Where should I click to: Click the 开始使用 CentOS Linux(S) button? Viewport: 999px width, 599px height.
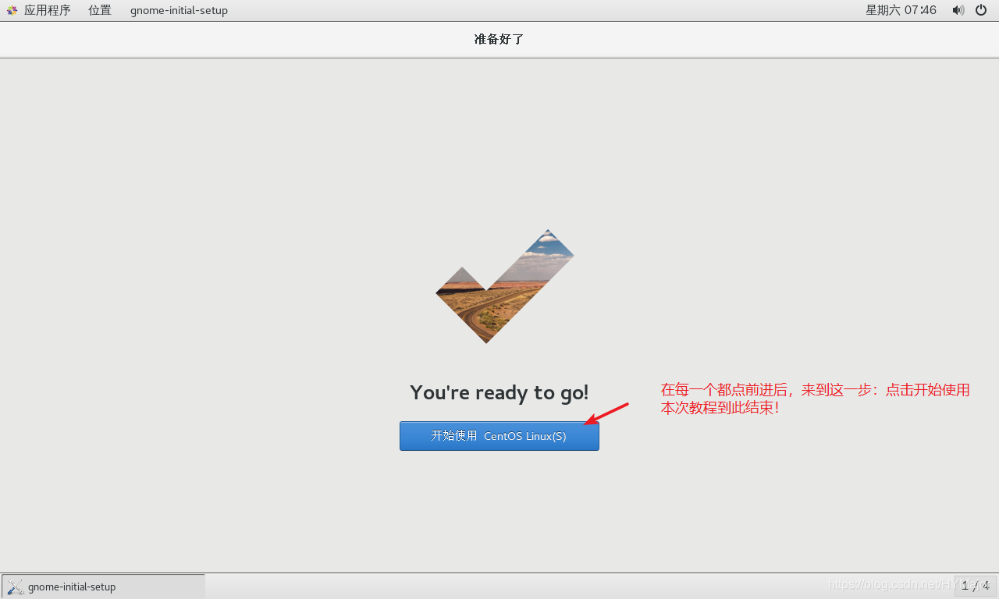click(499, 436)
